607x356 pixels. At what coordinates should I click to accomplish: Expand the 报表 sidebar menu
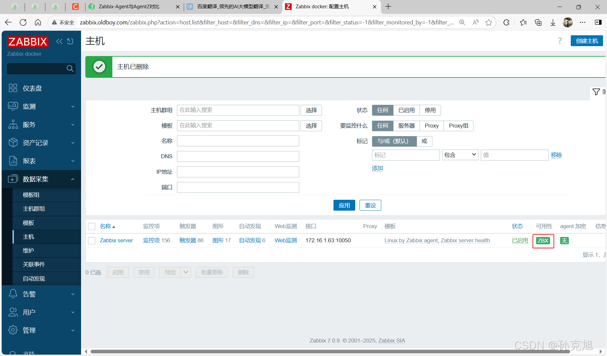(x=41, y=161)
